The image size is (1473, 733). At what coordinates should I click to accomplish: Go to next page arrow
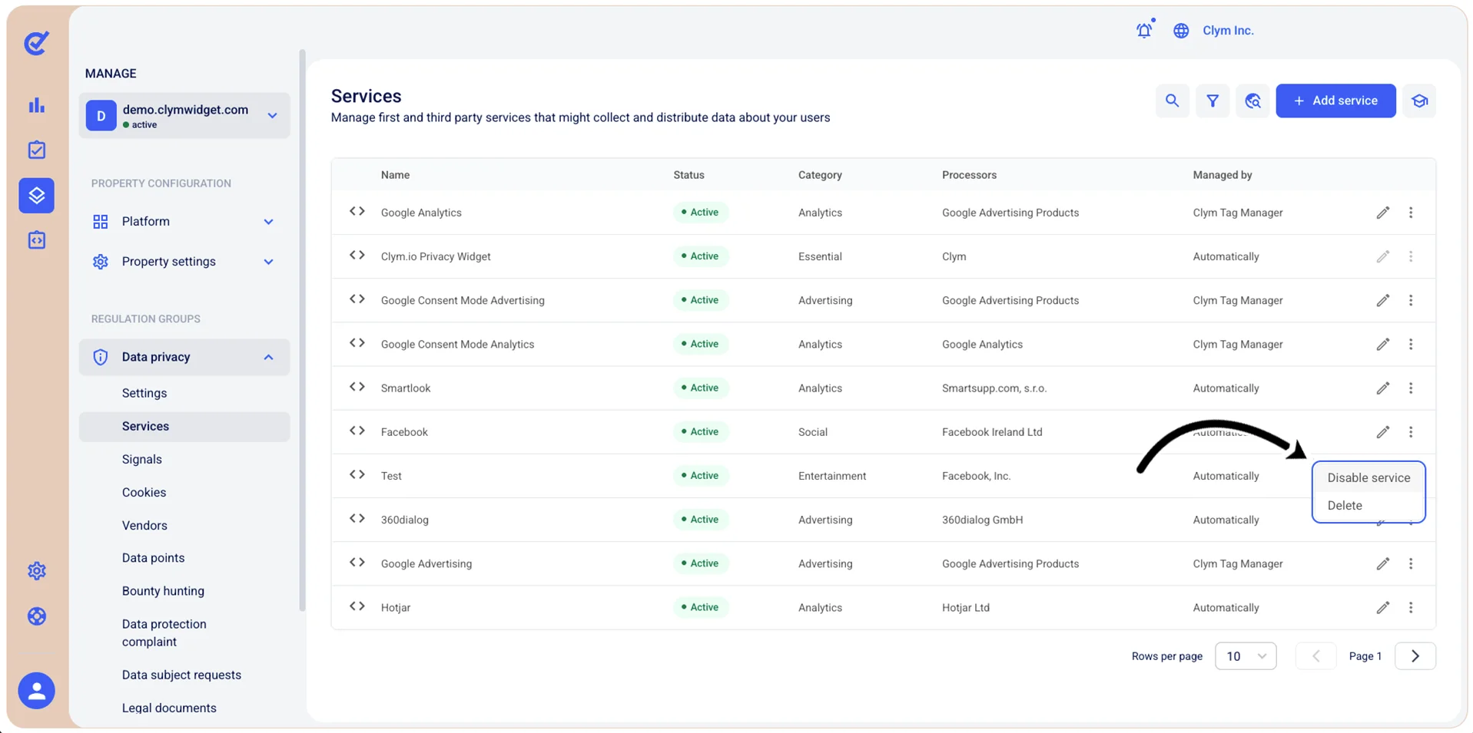pos(1415,656)
